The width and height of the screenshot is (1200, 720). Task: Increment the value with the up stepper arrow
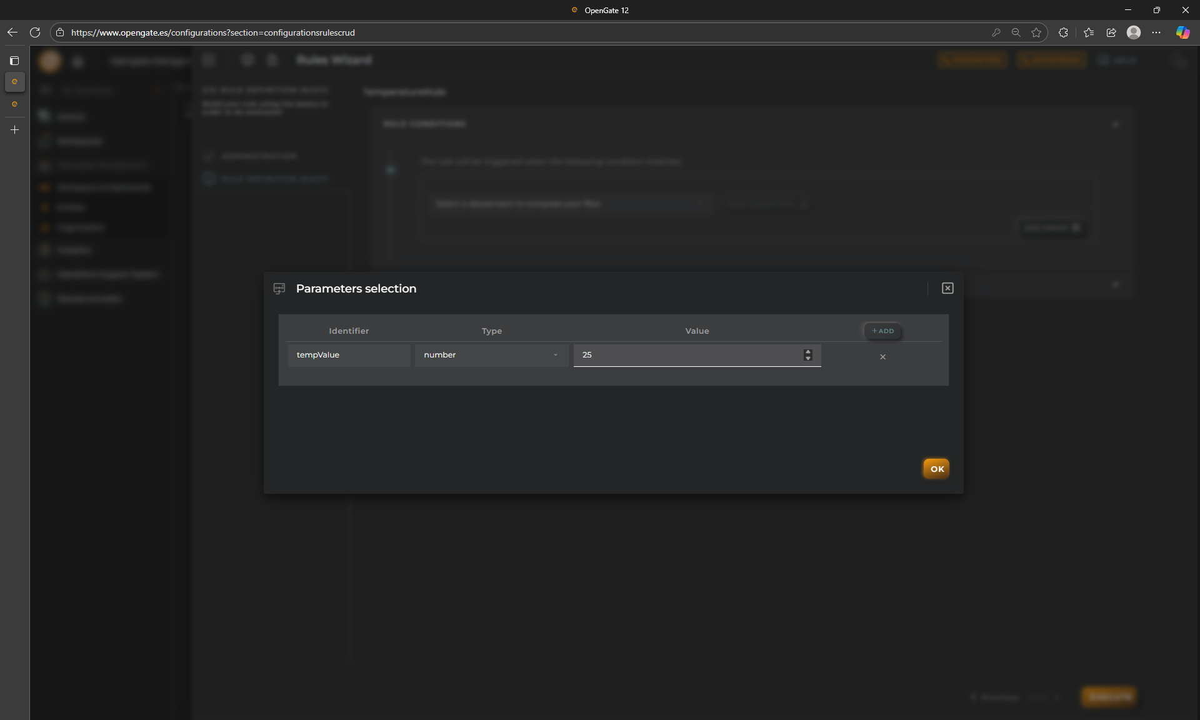click(808, 352)
